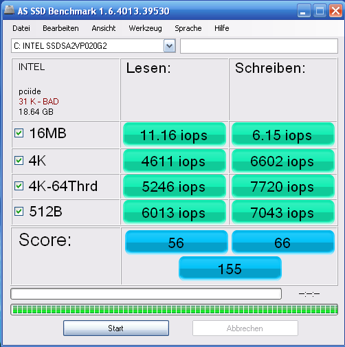Click the green progress bar
Viewport: 345px width, 347px height.
[174, 310]
